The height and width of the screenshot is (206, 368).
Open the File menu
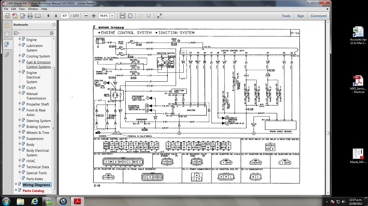pos(6,9)
